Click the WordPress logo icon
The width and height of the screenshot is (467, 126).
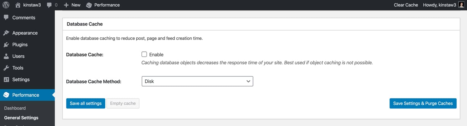[6, 5]
